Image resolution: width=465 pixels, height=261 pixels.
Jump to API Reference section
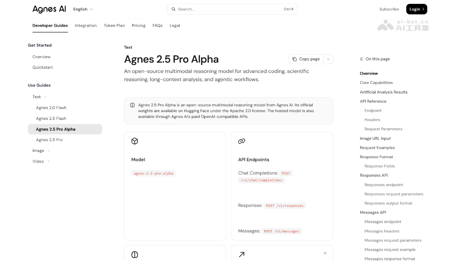tap(373, 101)
